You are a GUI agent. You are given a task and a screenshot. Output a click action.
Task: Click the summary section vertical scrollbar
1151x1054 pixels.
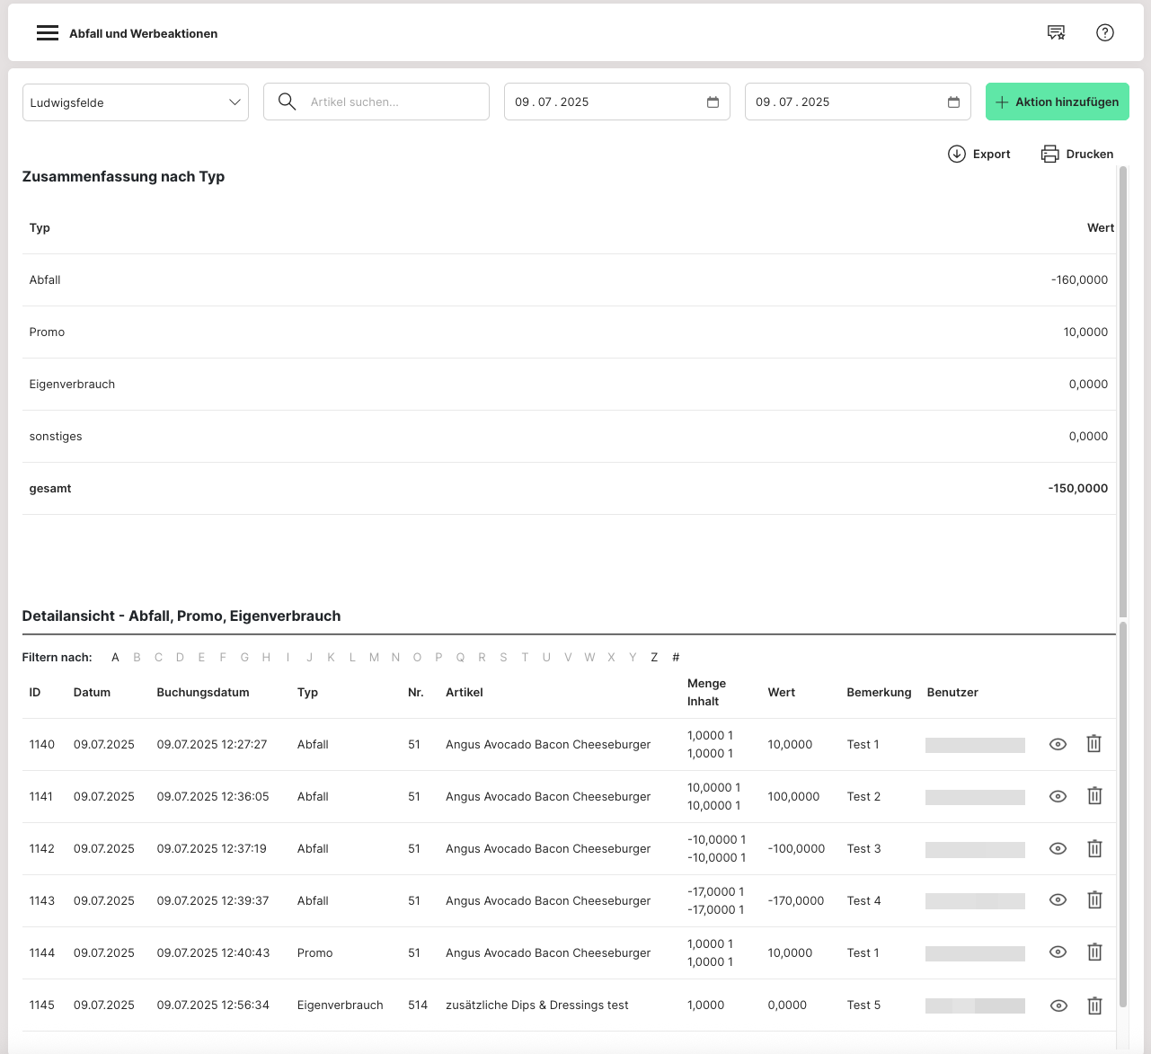[1122, 386]
